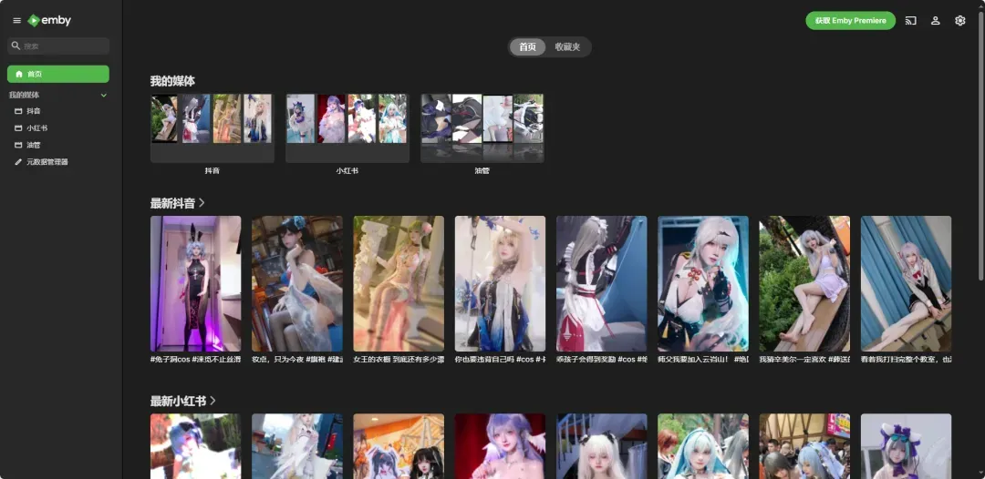Open video thumbnail titled 师父我要加入云岩山

pyautogui.click(x=703, y=283)
